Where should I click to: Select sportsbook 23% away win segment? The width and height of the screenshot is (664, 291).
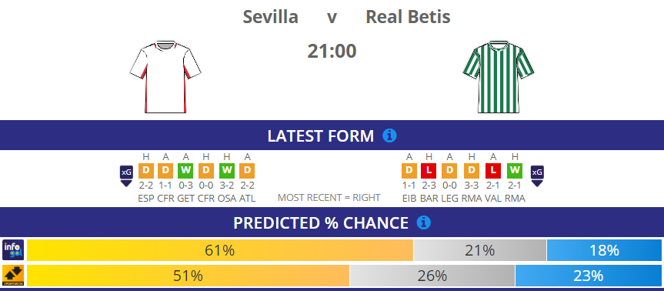588,276
